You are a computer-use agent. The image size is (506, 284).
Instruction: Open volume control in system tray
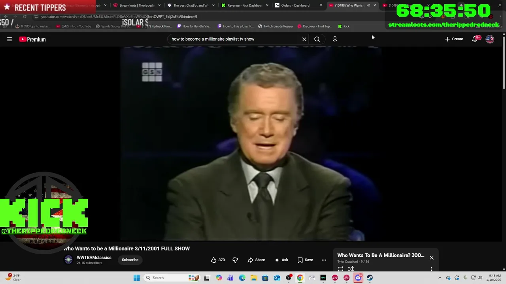pos(480,278)
